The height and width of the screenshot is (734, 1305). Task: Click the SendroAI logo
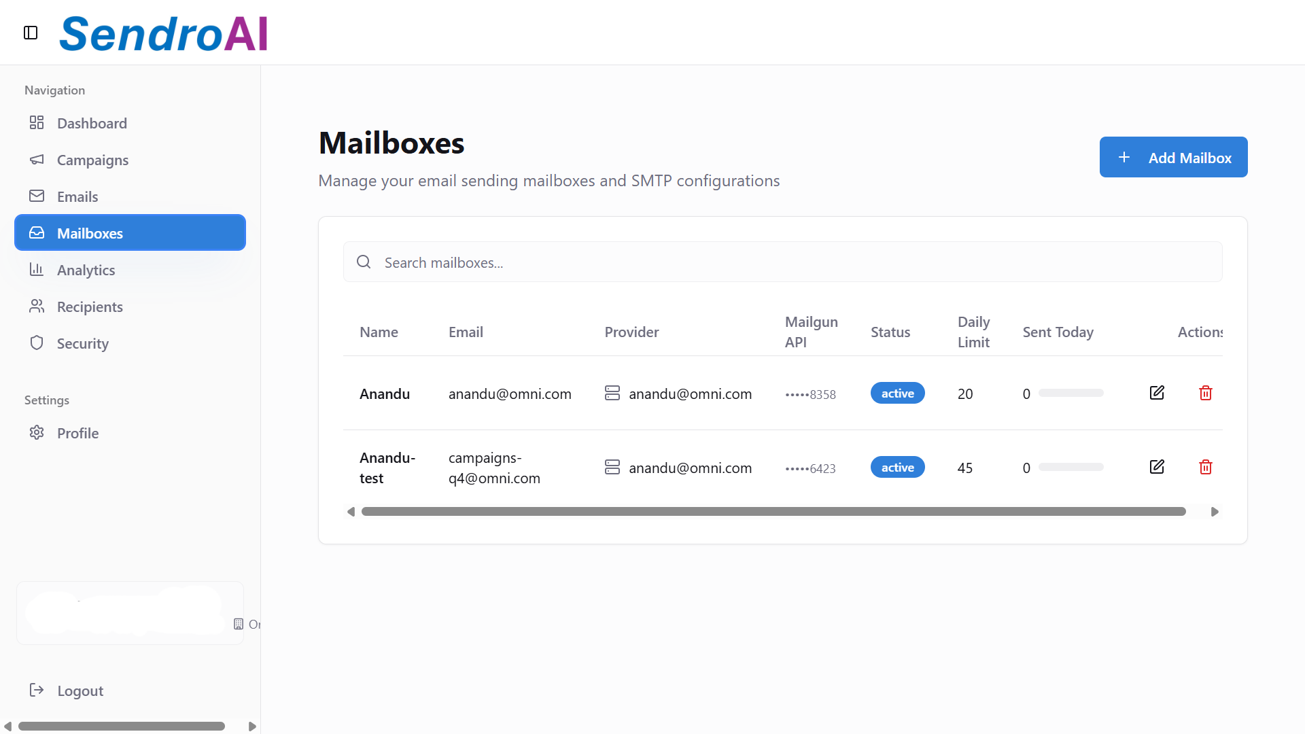[x=162, y=33]
